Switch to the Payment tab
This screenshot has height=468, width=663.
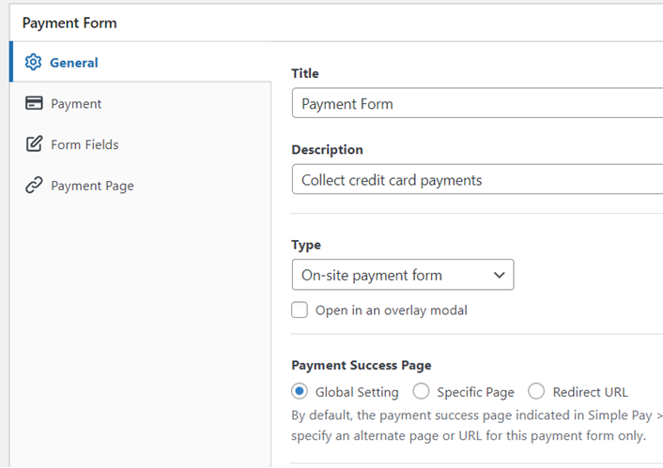140,103
